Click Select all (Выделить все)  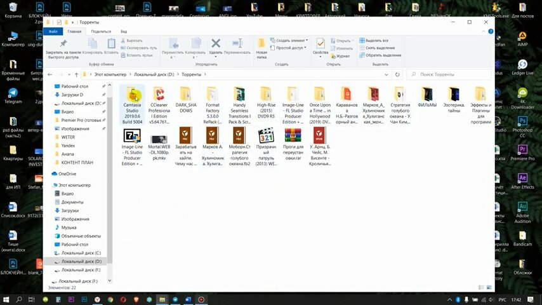pyautogui.click(x=374, y=41)
